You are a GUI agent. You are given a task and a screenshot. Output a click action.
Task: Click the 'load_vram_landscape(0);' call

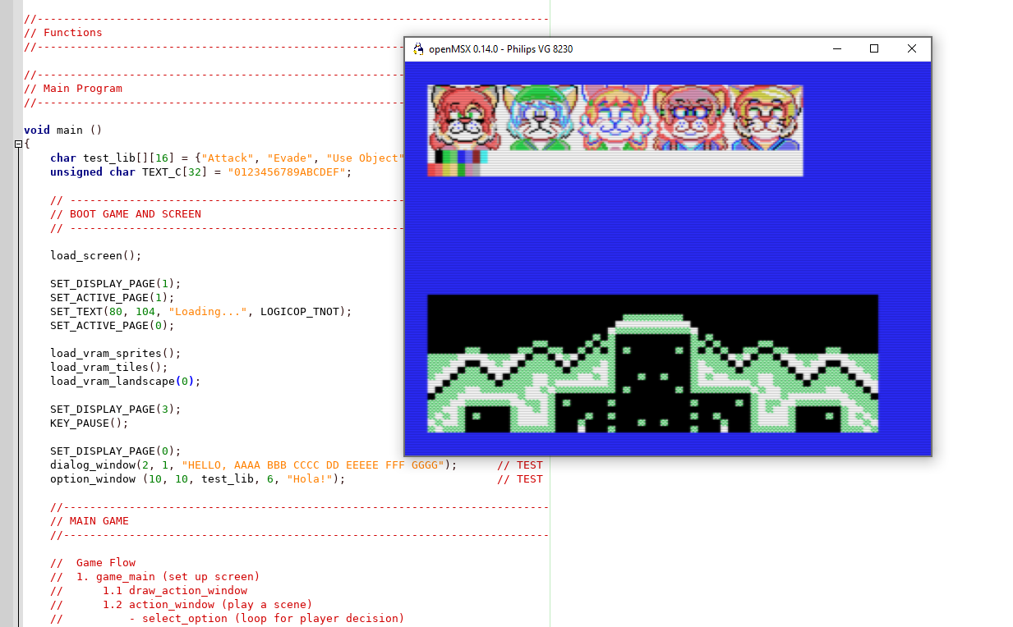pos(126,381)
